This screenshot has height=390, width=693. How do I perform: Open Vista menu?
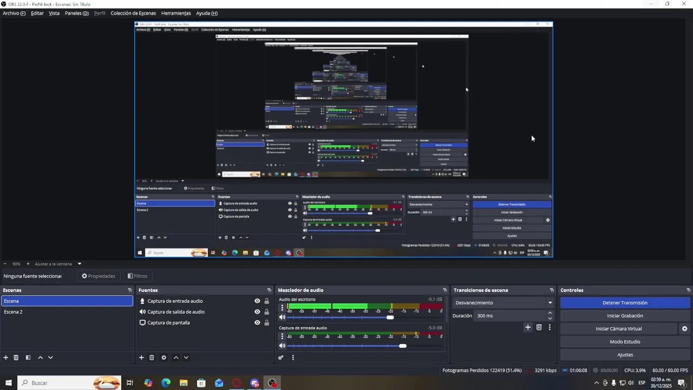pyautogui.click(x=54, y=13)
